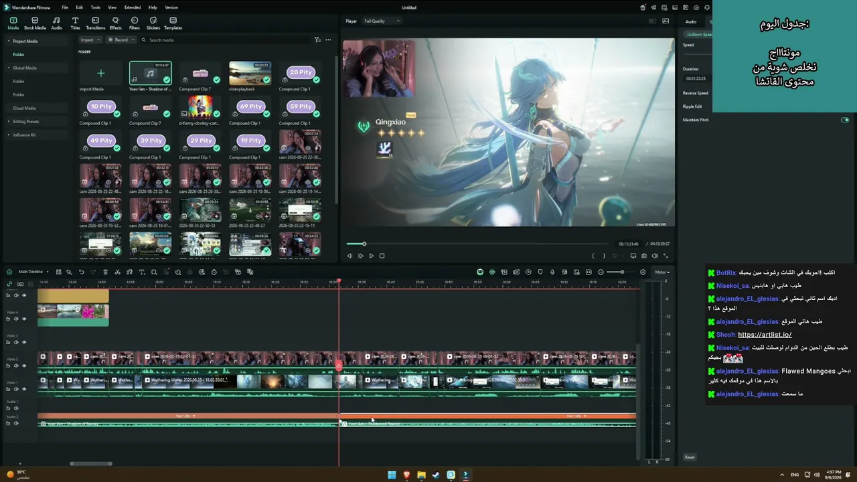This screenshot has width=857, height=482.
Task: Open the Full Quality player dropdown
Action: click(x=381, y=21)
